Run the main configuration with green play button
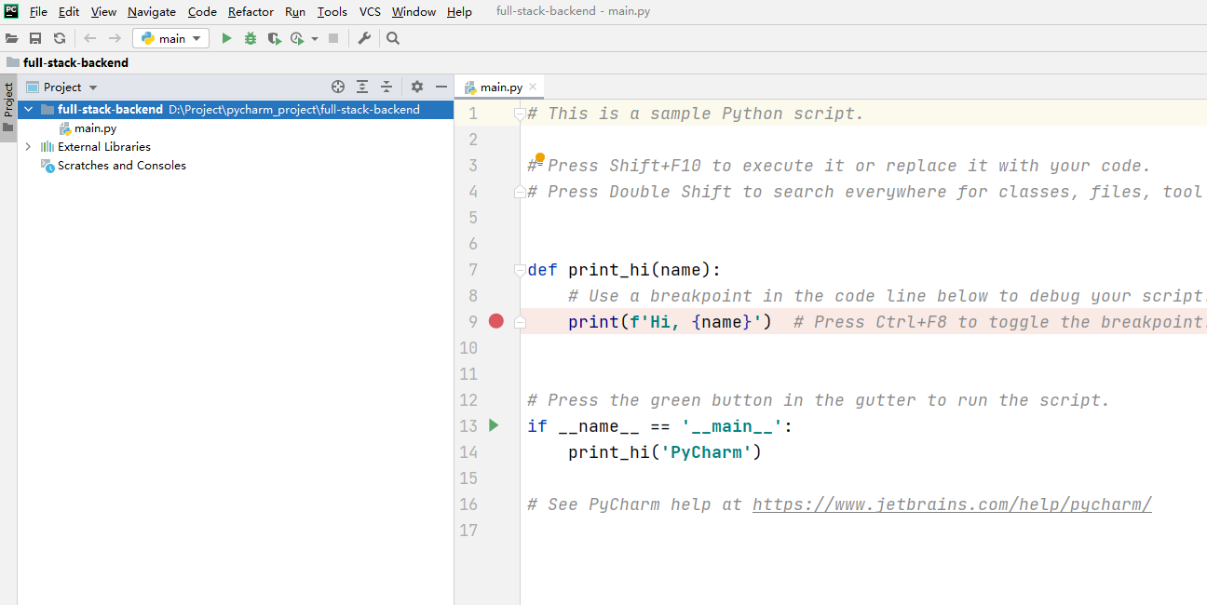Viewport: 1207px width, 605px height. click(x=226, y=38)
